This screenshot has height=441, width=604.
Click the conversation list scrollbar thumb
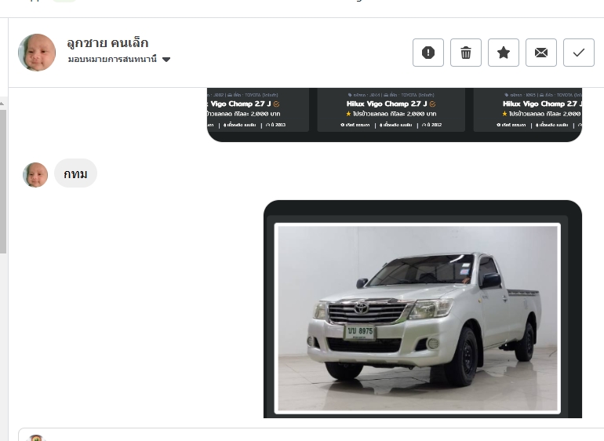(3, 181)
